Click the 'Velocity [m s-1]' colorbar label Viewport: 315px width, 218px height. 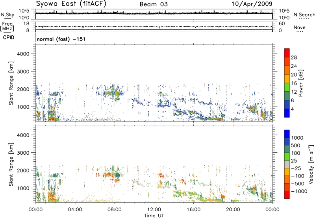point(311,164)
